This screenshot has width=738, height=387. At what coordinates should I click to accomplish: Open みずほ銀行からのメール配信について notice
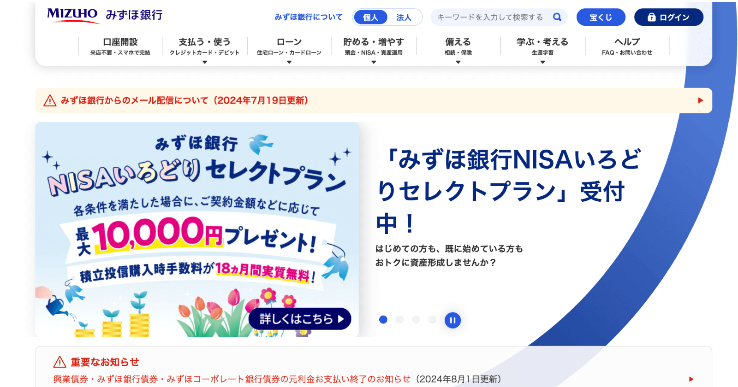coord(374,100)
